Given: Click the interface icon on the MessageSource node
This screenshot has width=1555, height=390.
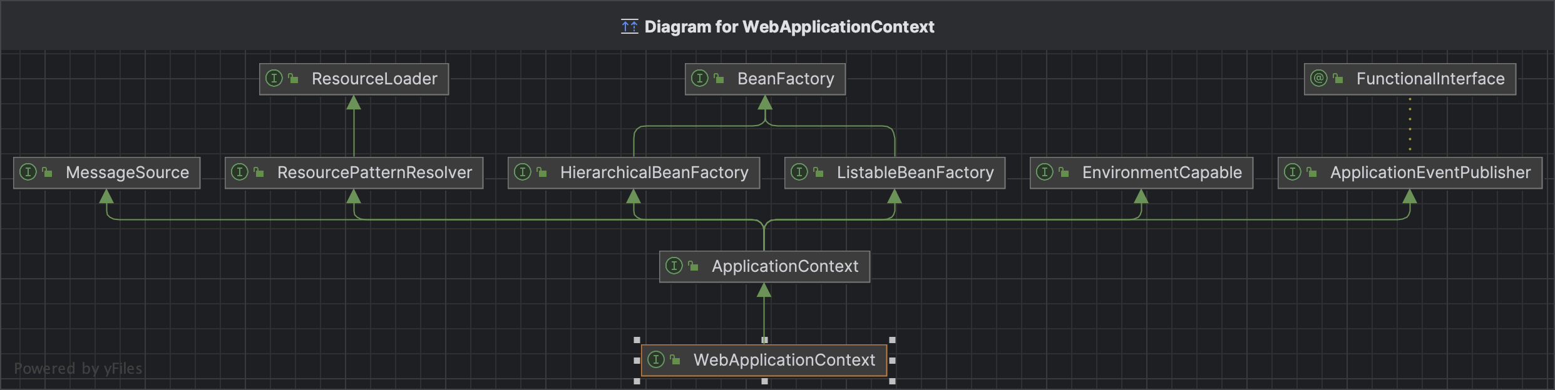Looking at the screenshot, I should pyautogui.click(x=28, y=172).
